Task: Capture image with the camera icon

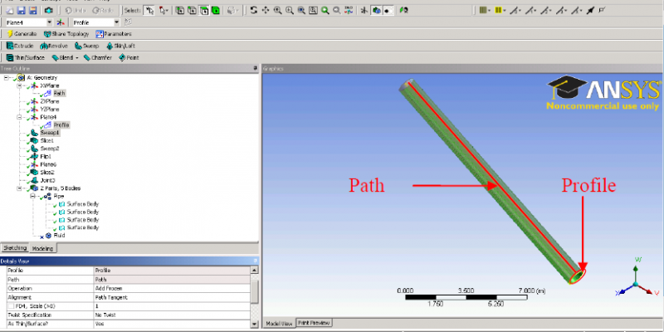Action: (49, 11)
